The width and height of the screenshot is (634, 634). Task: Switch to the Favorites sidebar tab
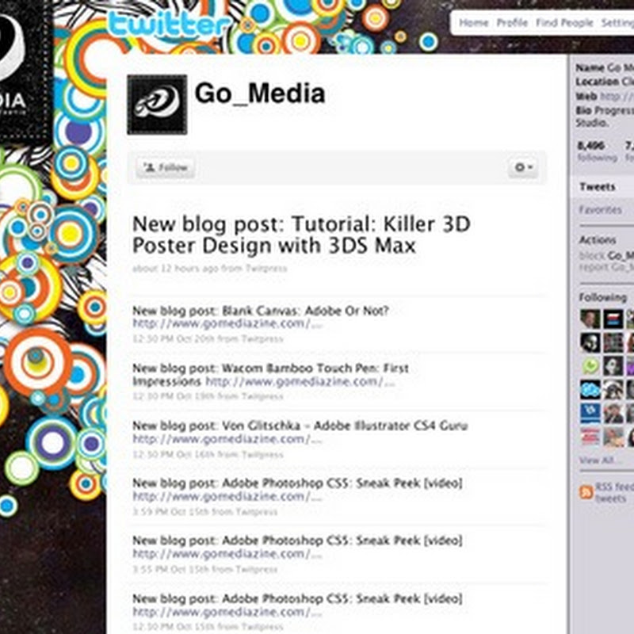coord(601,210)
